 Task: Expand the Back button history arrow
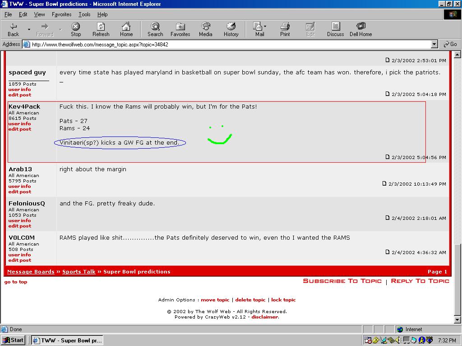(29, 30)
